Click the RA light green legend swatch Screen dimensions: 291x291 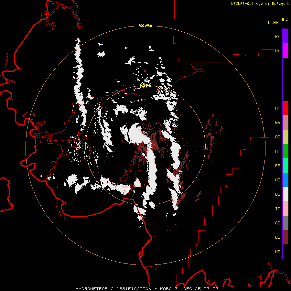(286, 166)
